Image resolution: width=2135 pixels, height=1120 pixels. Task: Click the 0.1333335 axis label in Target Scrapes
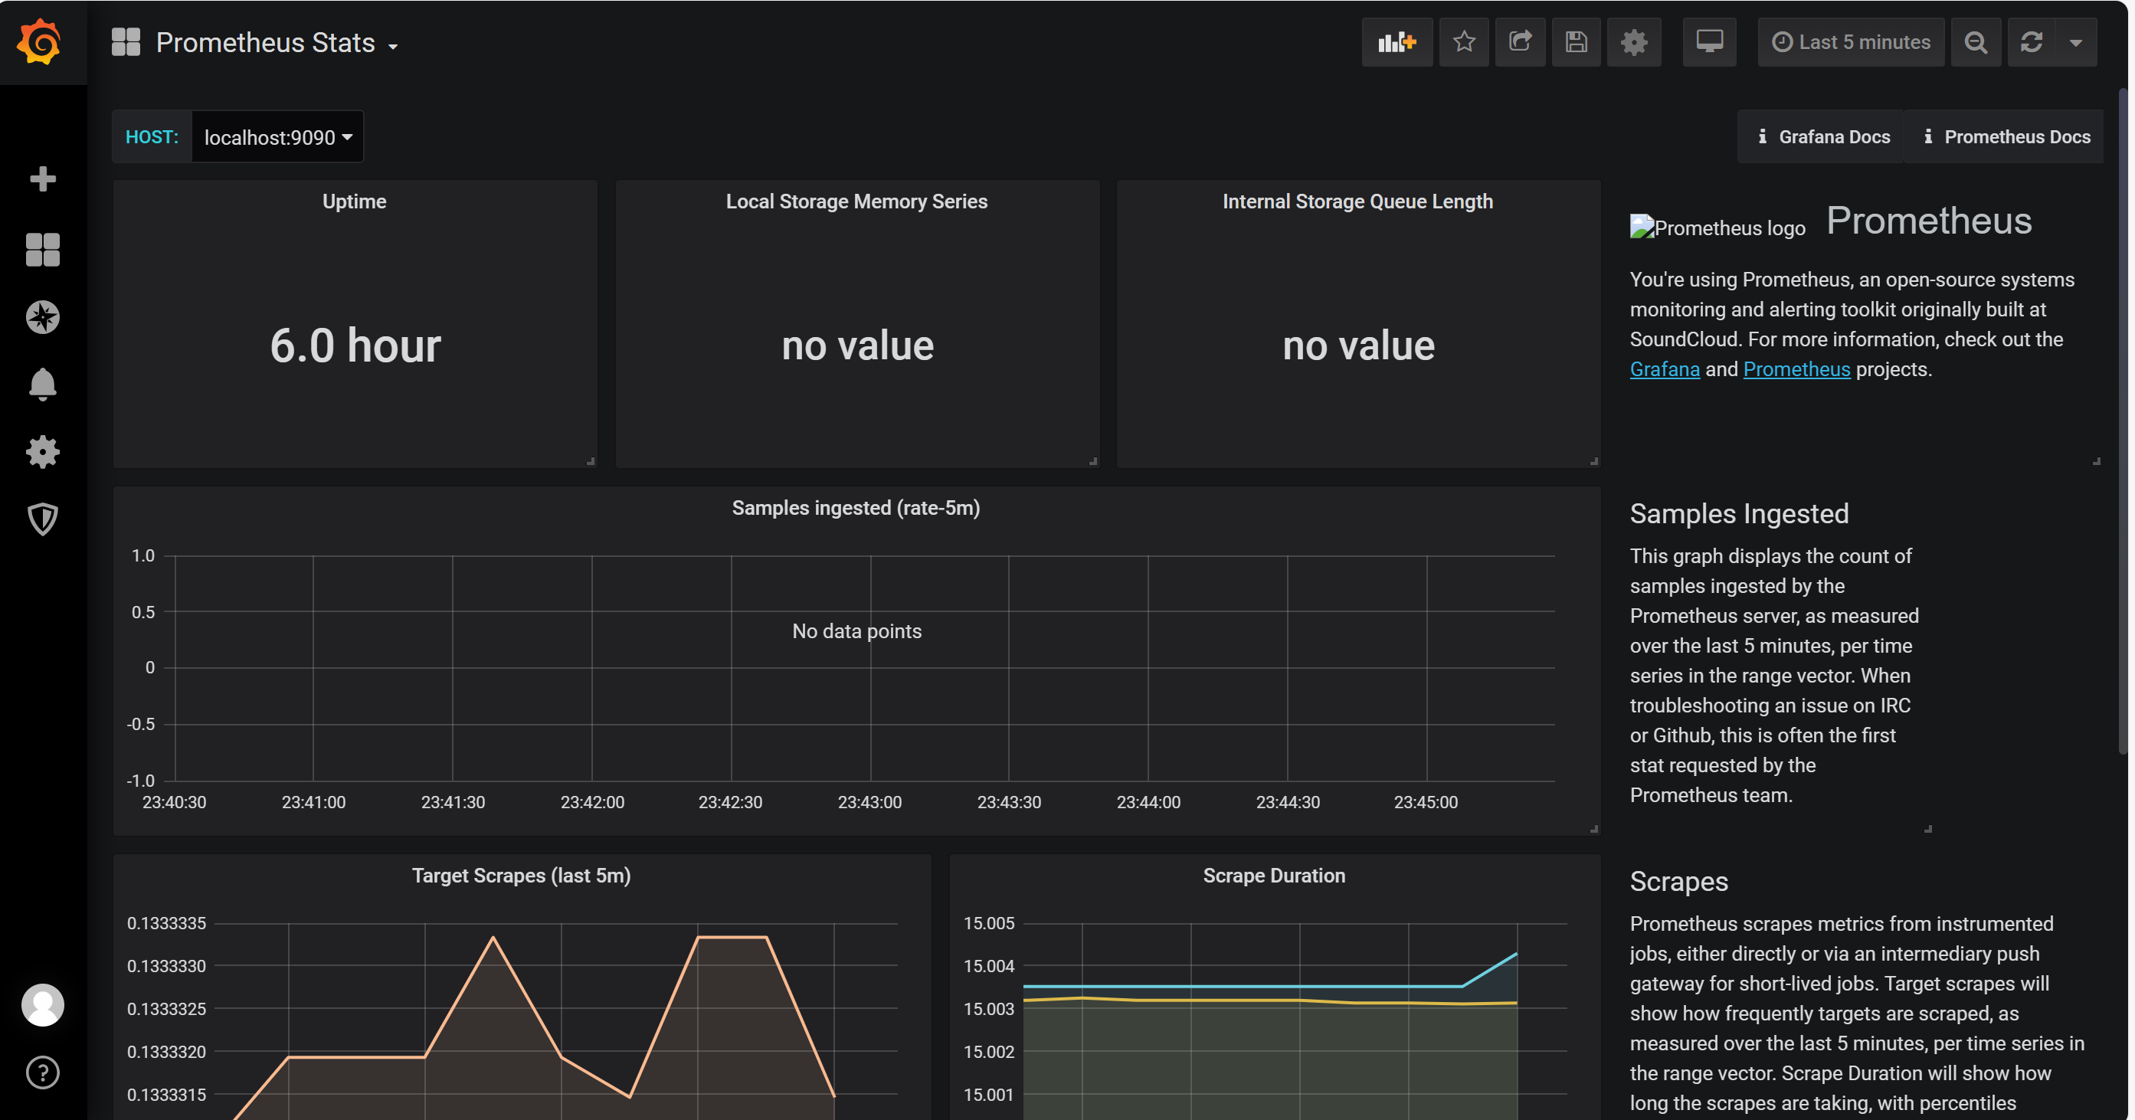pyautogui.click(x=165, y=924)
